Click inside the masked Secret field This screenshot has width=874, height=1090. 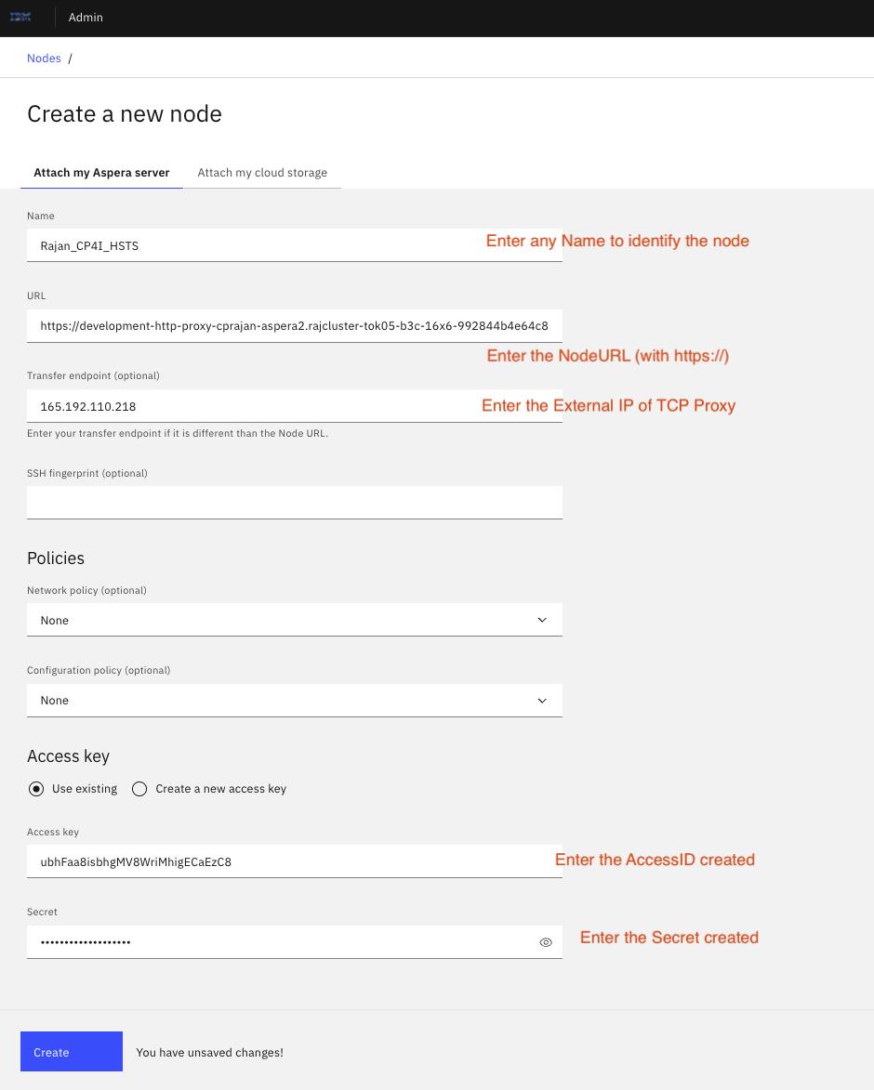279,941
